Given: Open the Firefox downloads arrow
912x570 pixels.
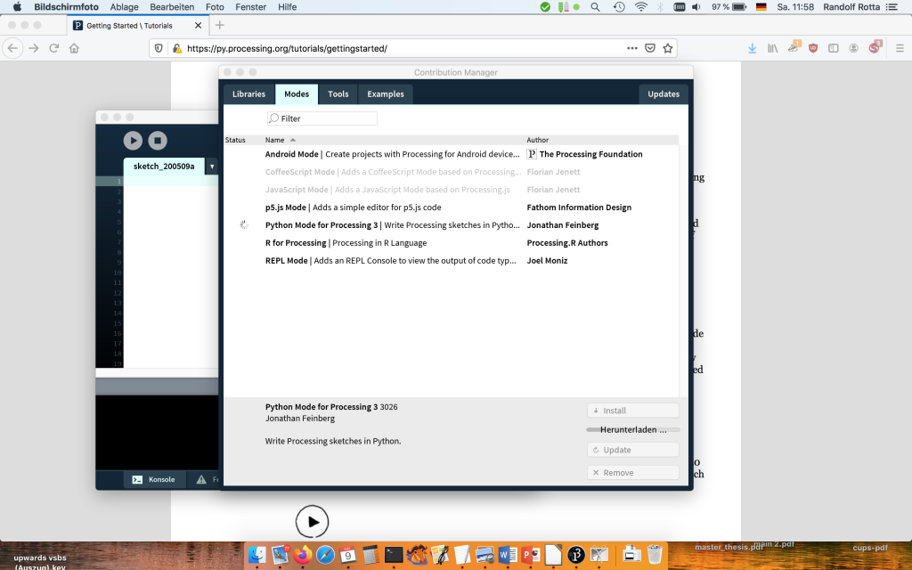Looking at the screenshot, I should (x=753, y=48).
